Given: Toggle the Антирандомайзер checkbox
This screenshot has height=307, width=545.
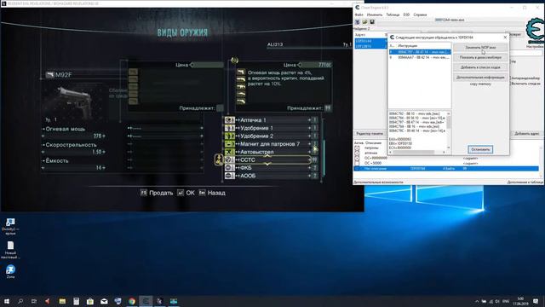Looking at the screenshot, I should click(x=511, y=78).
